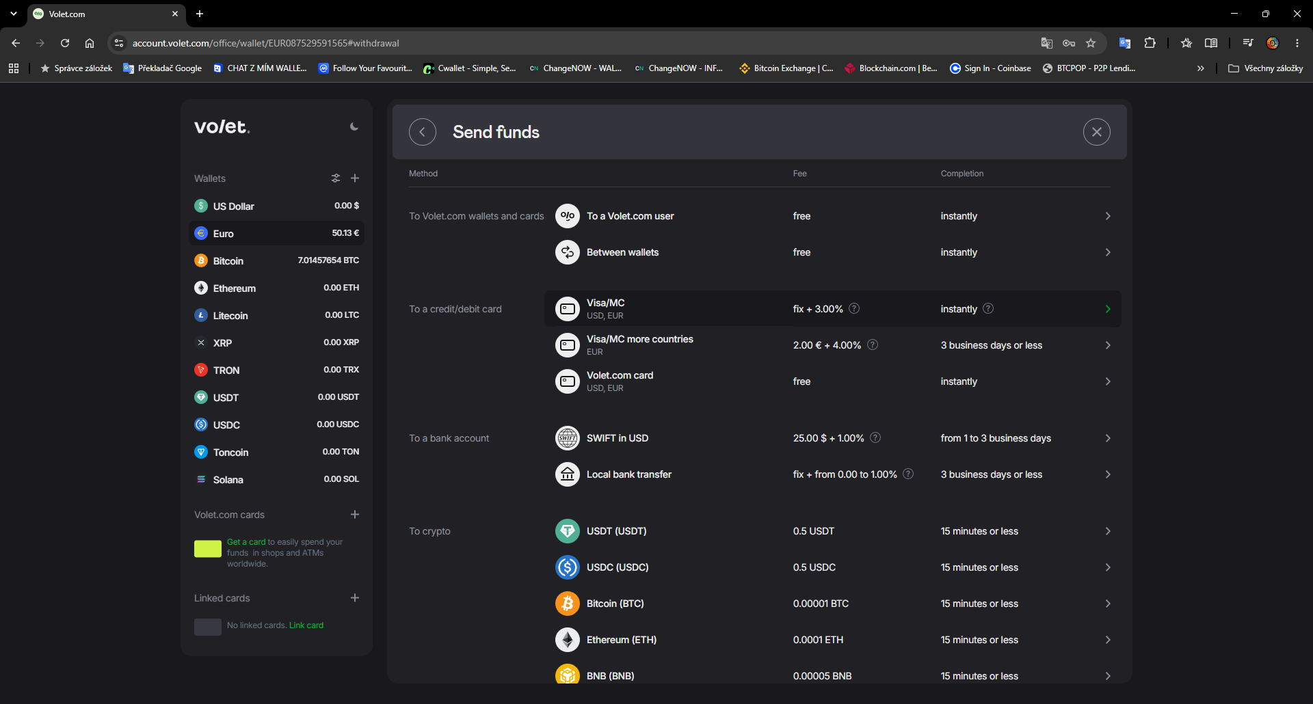Select the Volet.com card method
The height and width of the screenshot is (704, 1313).
[833, 381]
